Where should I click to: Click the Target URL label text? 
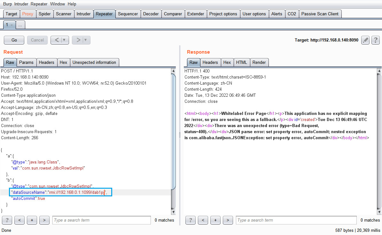(x=326, y=40)
